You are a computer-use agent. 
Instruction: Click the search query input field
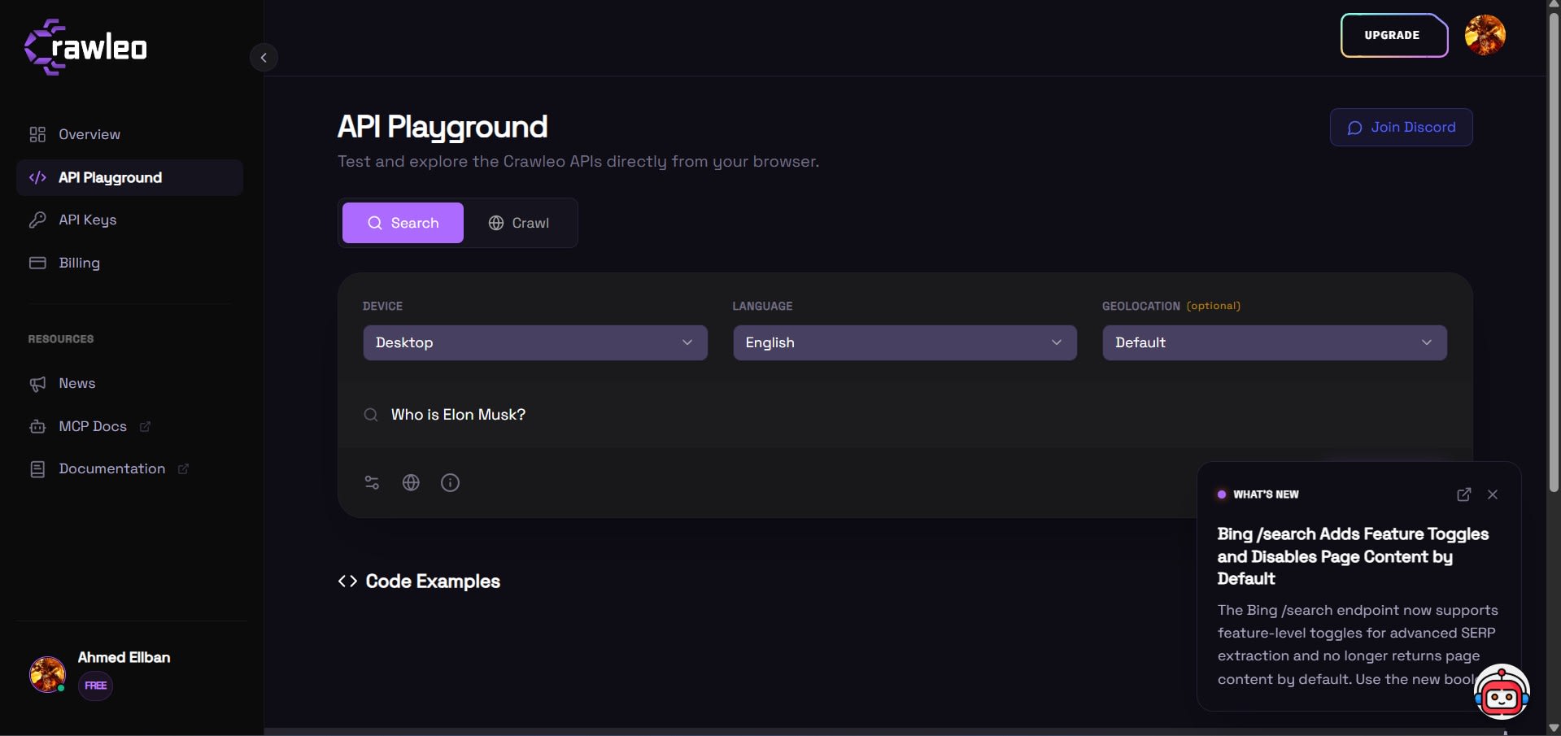coord(905,415)
